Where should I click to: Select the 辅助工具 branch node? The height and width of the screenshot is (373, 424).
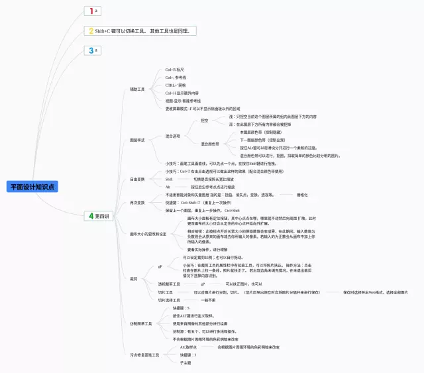click(137, 89)
